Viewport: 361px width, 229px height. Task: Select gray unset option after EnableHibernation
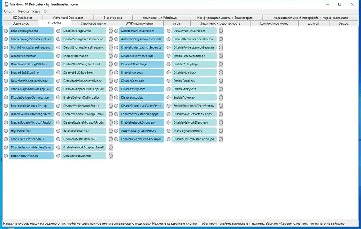point(111,56)
